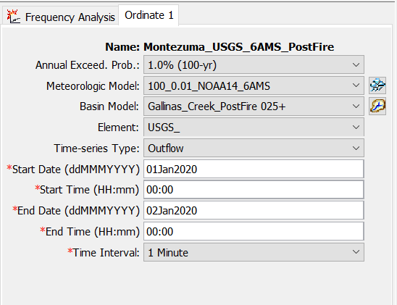Expand the Time Interval 1 Minute dropdown
The image size is (397, 305).
254,252
